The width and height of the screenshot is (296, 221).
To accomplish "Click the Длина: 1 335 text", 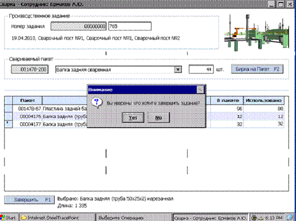I will pyautogui.click(x=72, y=206).
